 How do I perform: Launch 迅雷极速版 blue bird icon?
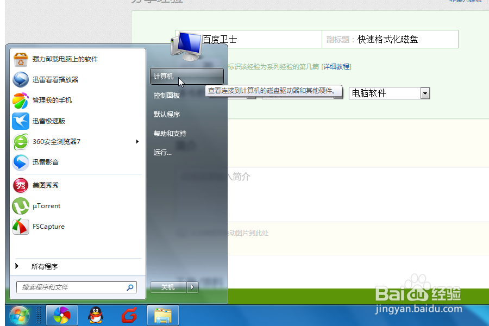[21, 121]
